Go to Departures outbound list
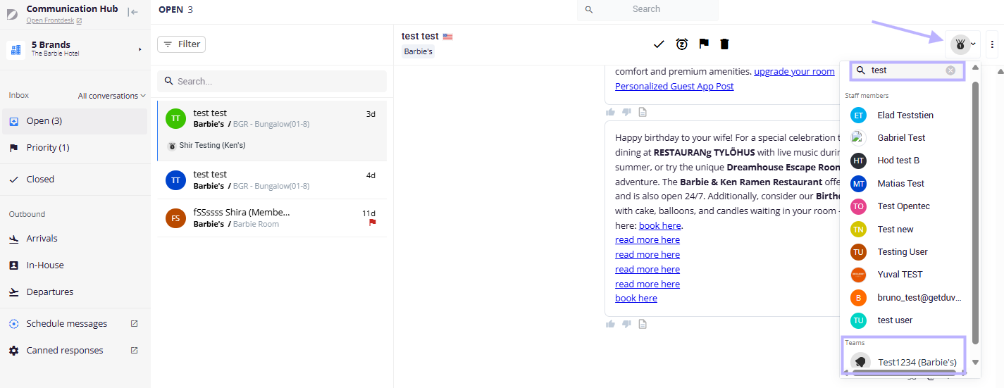 [75, 292]
